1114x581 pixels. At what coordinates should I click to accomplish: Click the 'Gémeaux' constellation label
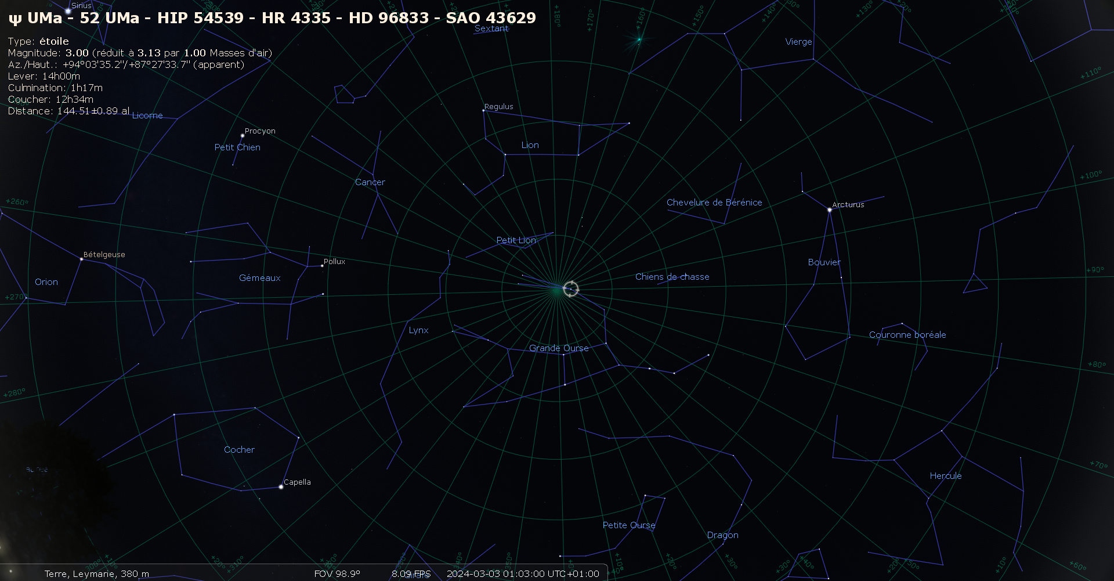(x=259, y=278)
